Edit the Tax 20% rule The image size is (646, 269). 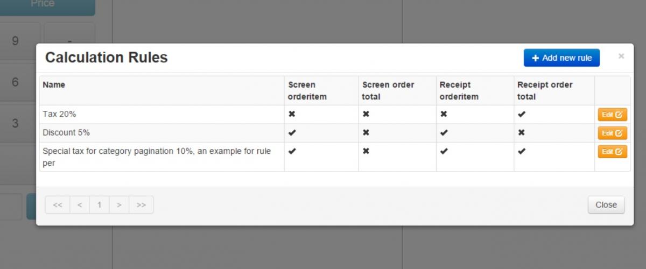612,115
